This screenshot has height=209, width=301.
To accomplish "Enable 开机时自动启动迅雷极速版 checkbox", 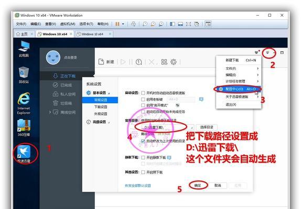I will [143, 93].
